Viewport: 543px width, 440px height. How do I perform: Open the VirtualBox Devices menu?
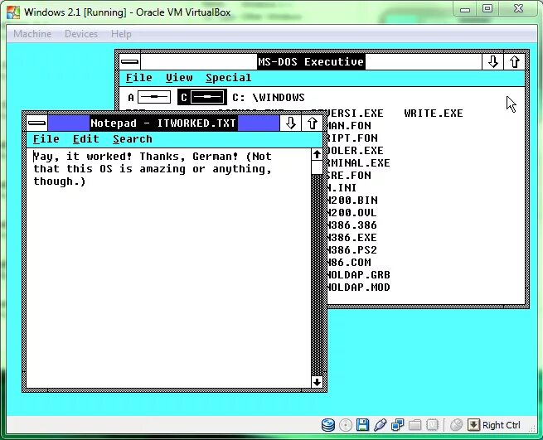(x=81, y=34)
